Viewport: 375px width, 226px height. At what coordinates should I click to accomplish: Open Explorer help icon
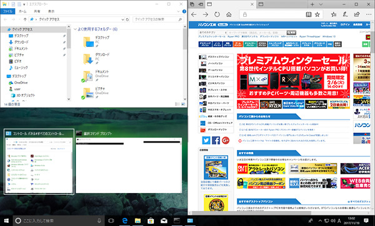[184, 11]
